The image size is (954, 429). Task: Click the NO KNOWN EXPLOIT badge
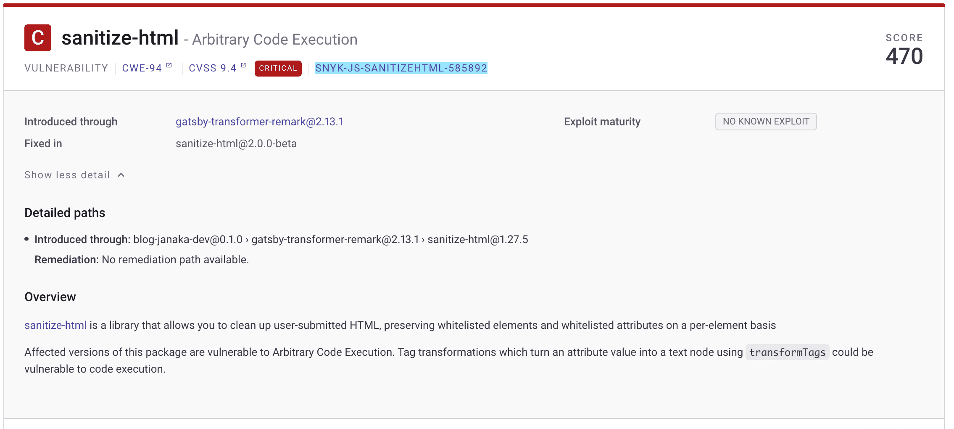[766, 122]
